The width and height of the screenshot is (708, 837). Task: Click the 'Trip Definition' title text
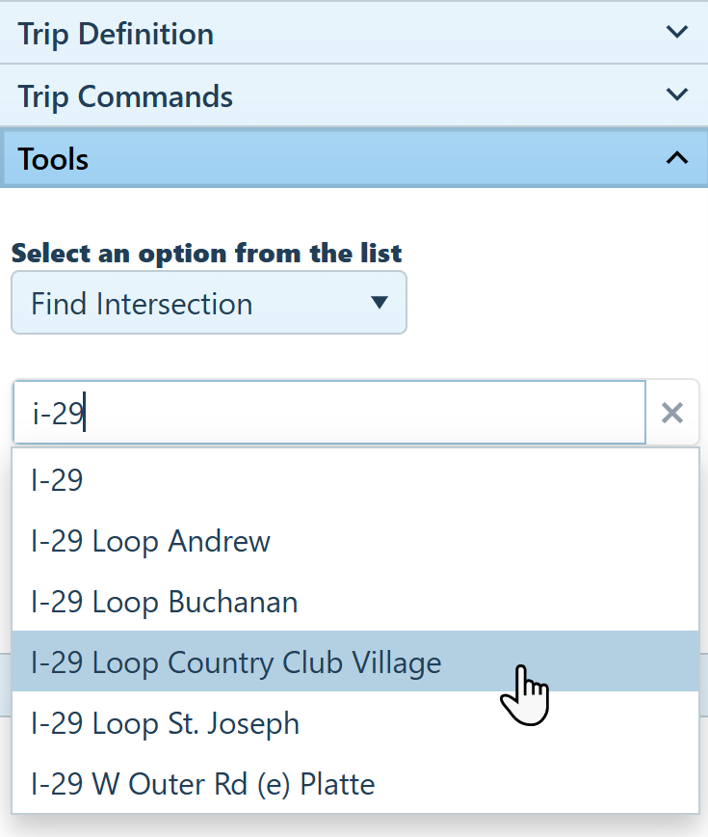[116, 34]
